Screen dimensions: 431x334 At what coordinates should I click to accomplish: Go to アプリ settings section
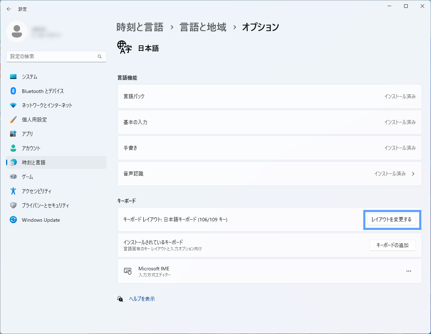[56, 134]
